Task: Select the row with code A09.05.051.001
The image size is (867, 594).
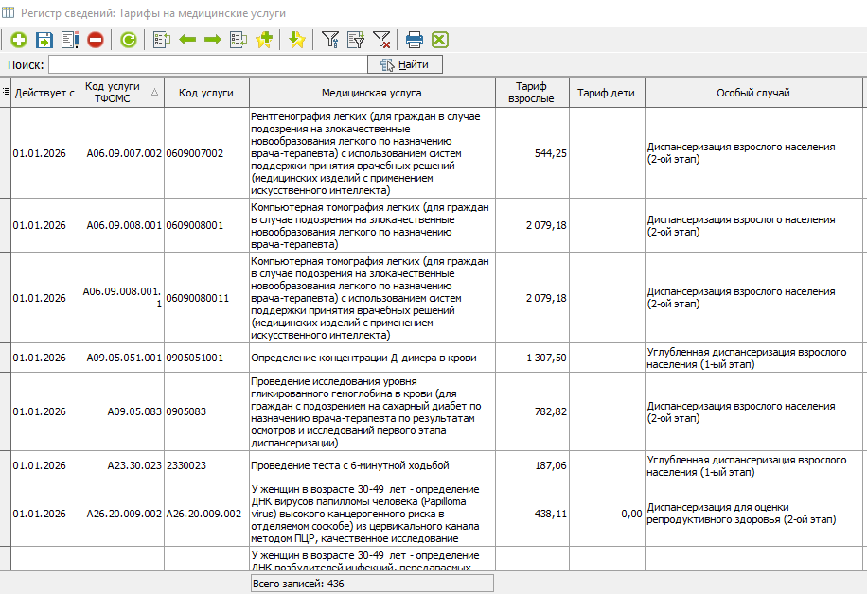Action: pos(124,358)
